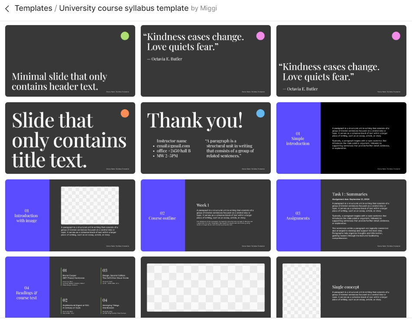Click the University course syllabus template title
Screen dimensions: 412x322
pyautogui.click(x=124, y=8)
